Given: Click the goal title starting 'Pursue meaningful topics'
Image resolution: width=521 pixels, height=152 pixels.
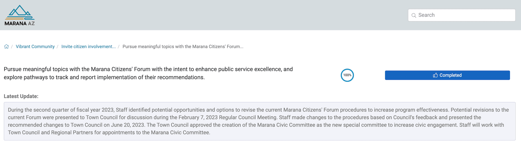Looking at the screenshot, I should point(148,73).
